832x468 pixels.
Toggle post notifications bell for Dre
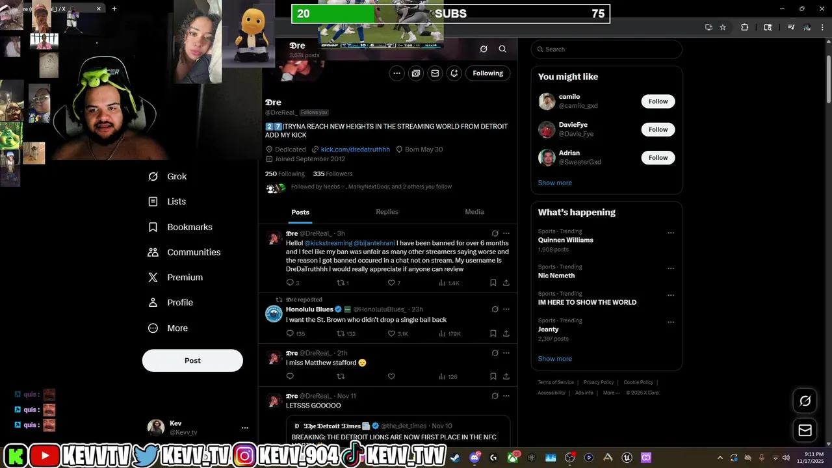(454, 73)
